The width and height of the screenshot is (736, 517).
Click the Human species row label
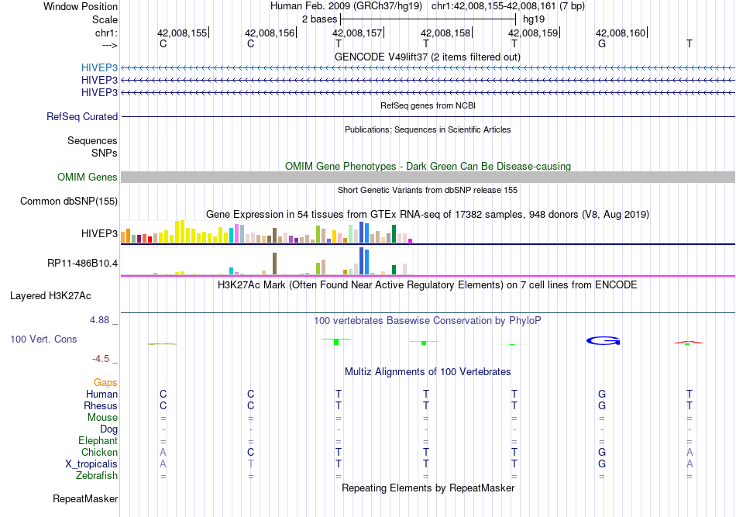[x=101, y=394]
